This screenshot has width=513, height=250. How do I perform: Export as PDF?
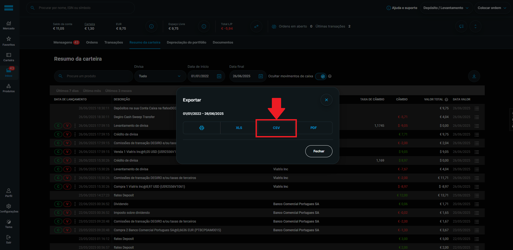(x=314, y=128)
